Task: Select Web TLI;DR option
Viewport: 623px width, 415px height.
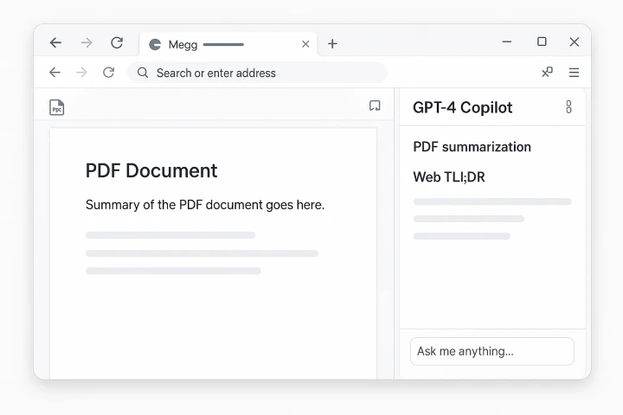Action: 449,177
